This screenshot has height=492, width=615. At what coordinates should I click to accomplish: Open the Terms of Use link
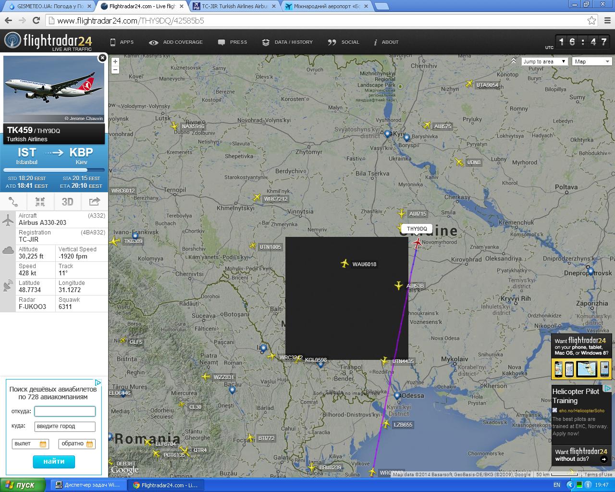pos(598,474)
